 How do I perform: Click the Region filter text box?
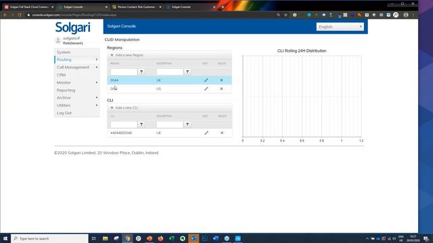point(124,72)
